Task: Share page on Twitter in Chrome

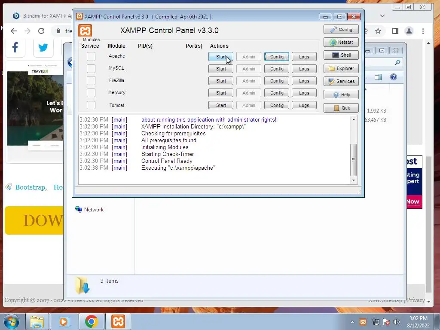Action: (x=43, y=47)
